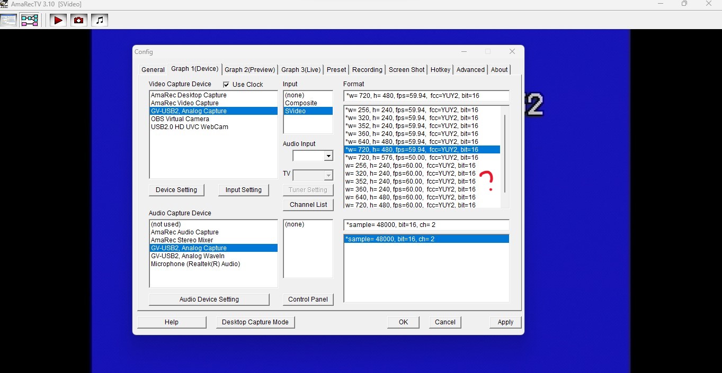Open the AmaRecTV window config icon
Image resolution: width=722 pixels, height=373 pixels.
pos(8,20)
